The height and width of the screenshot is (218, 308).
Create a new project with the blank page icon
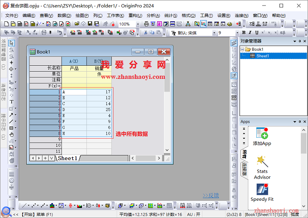point(6,24)
